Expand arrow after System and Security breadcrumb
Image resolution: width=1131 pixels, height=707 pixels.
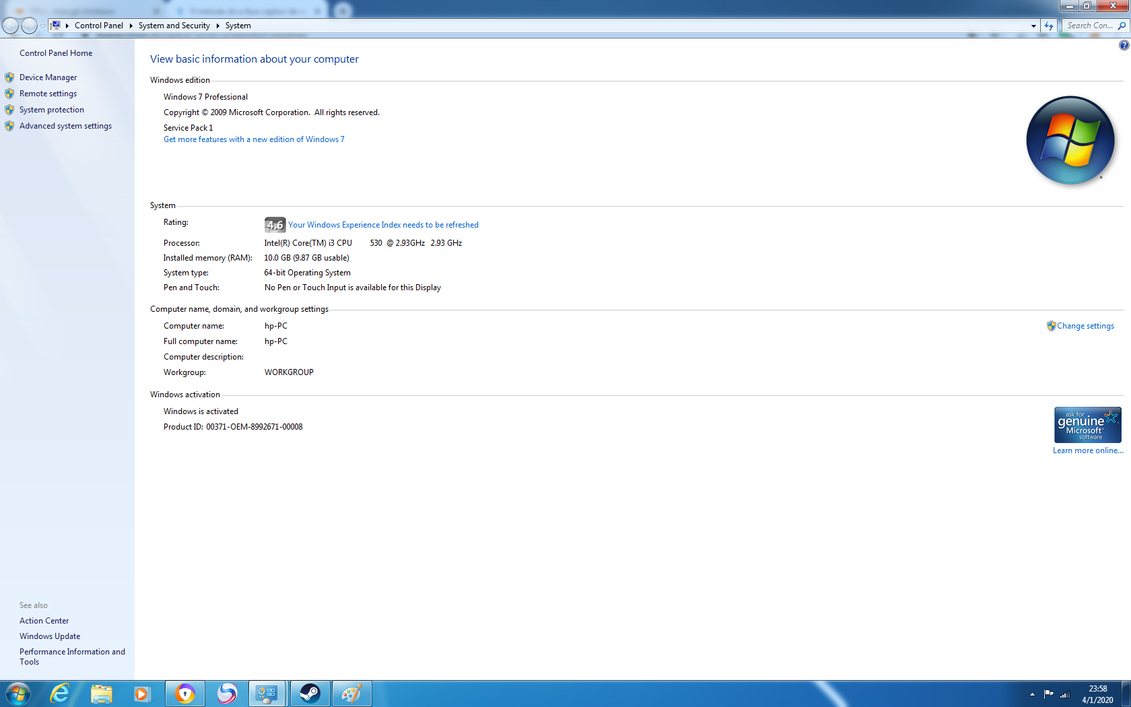click(217, 26)
